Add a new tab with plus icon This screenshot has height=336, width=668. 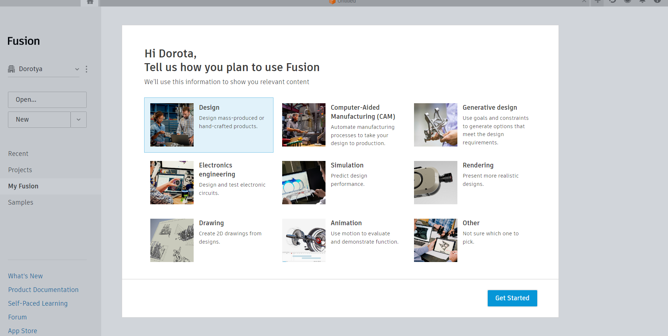tap(598, 2)
